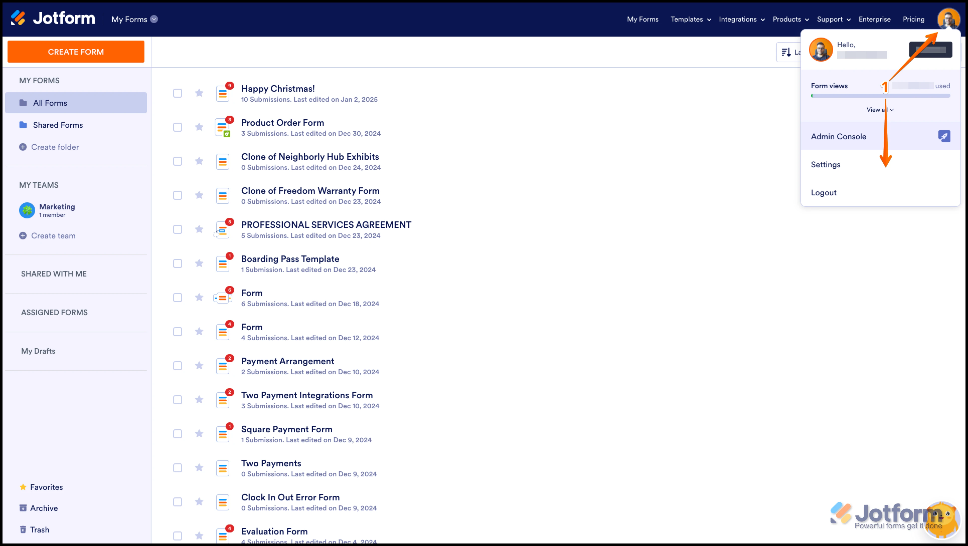
Task: Open the Trash
Action: (x=39, y=529)
